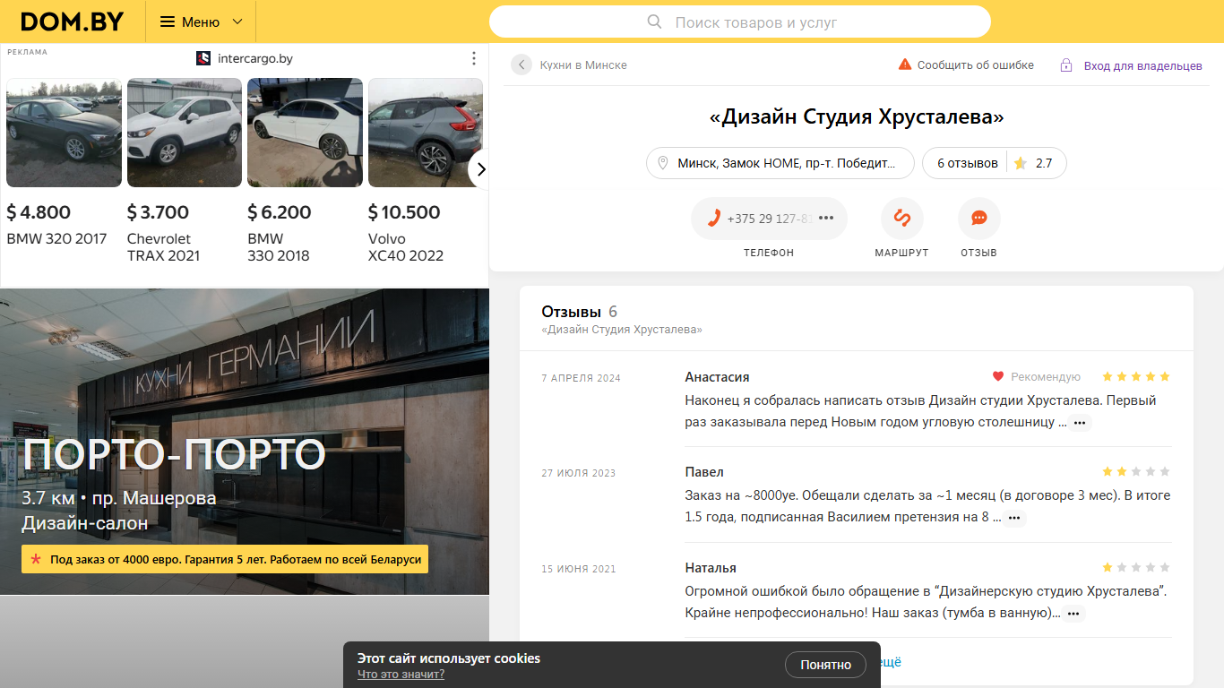The image size is (1224, 688).
Task: Click Павел's two-star rating
Action: point(1136,471)
